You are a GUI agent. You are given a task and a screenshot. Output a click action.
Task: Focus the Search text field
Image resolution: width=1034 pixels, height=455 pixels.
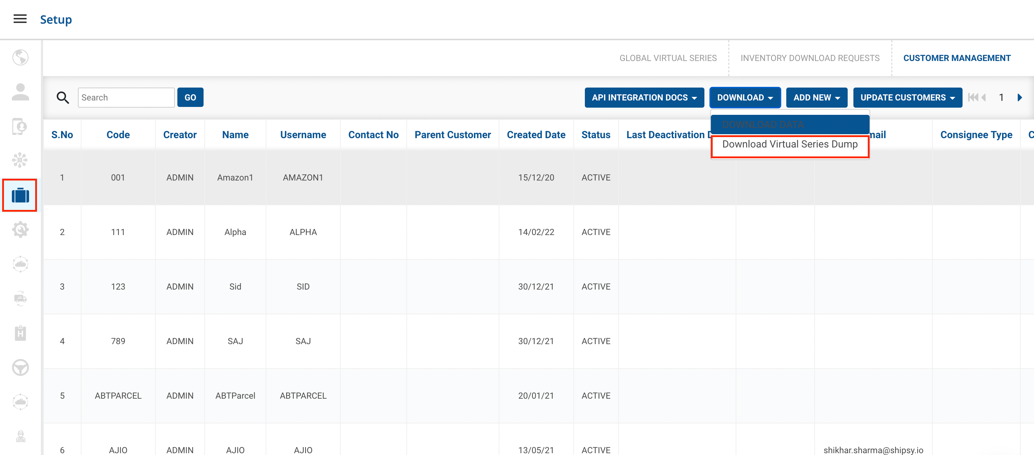(x=126, y=98)
